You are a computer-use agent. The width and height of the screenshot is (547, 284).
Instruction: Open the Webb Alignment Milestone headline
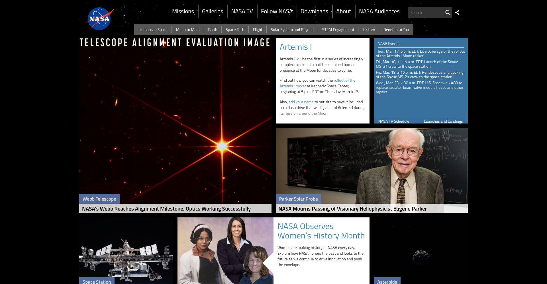click(x=166, y=209)
